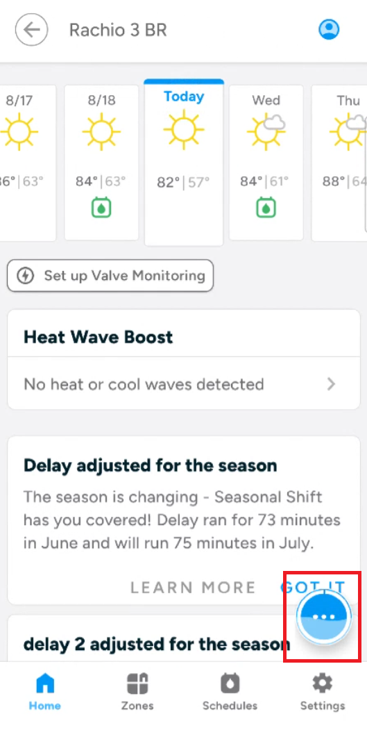The width and height of the screenshot is (367, 730).
Task: Tap LEARN MORE link
Action: [x=193, y=588]
